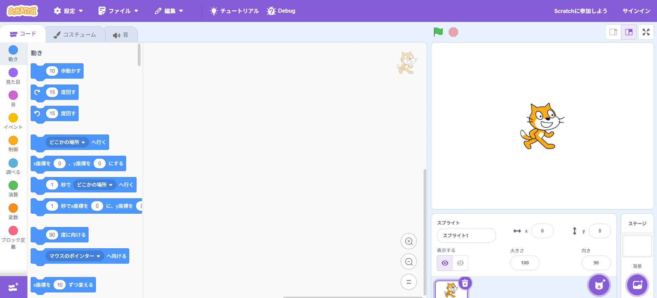This screenshot has width=657, height=298.
Task: Select the スプライト1 cat thumbnail
Action: click(451, 290)
